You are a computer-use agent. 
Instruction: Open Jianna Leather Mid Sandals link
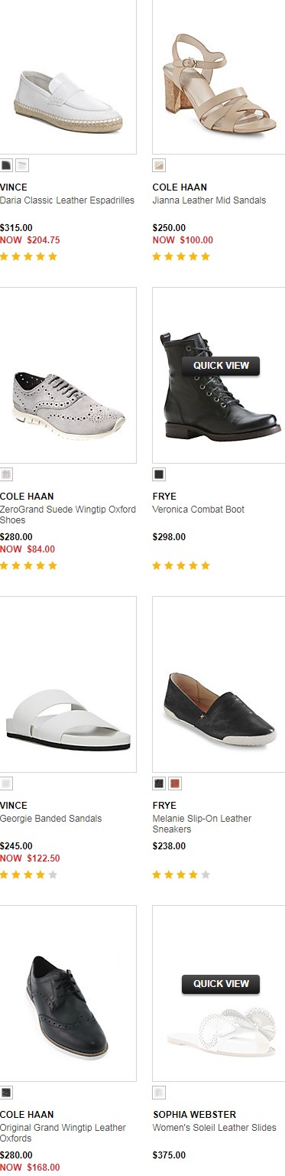coord(209,200)
